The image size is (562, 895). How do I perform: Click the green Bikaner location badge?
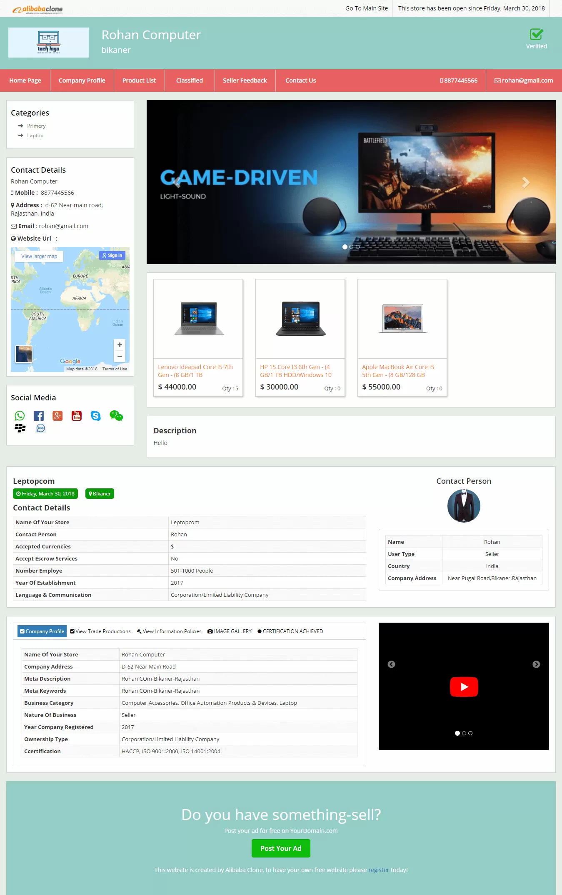(x=100, y=493)
